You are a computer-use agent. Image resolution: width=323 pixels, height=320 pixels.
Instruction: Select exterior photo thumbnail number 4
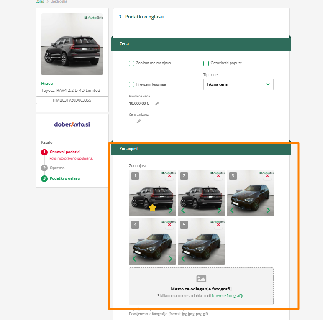[152, 242]
